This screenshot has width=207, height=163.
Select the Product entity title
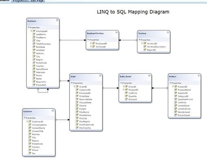tap(172, 77)
